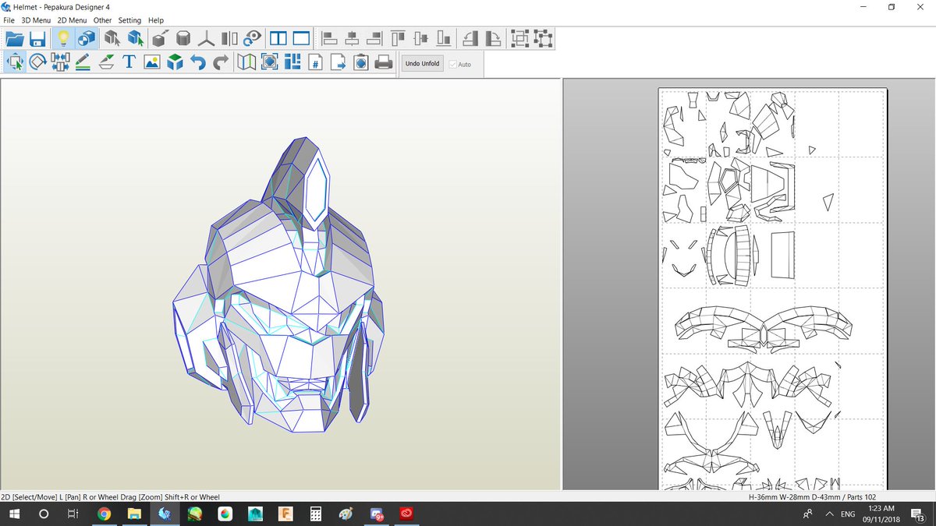Open the 2D Menu

tap(72, 20)
